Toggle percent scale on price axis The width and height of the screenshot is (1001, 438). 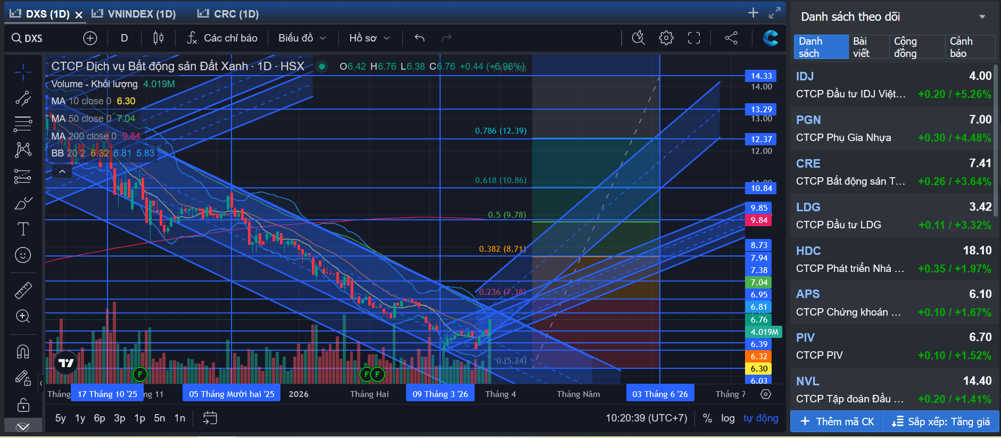(x=707, y=418)
